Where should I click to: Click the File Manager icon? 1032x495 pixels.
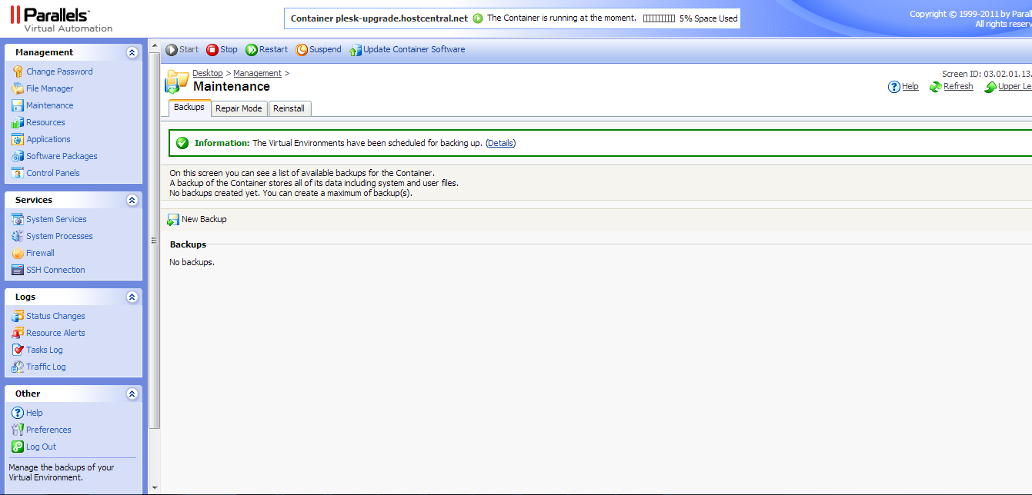coord(18,88)
